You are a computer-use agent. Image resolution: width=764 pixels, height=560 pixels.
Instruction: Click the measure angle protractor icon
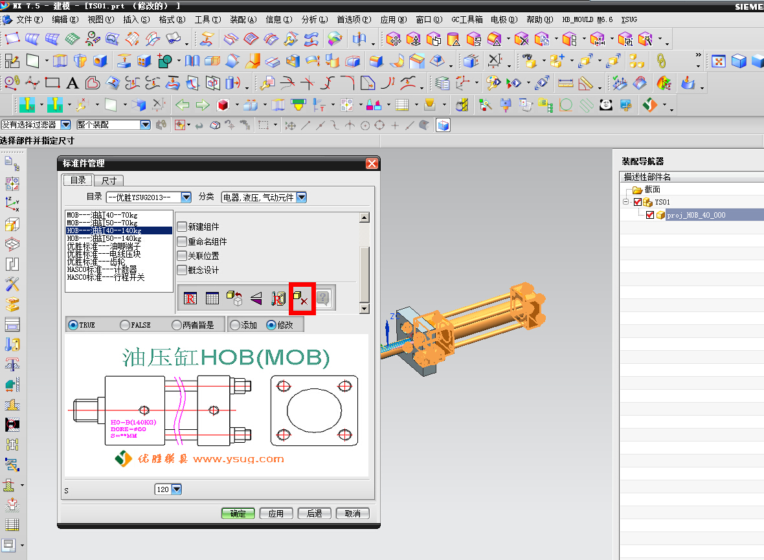pos(586,84)
